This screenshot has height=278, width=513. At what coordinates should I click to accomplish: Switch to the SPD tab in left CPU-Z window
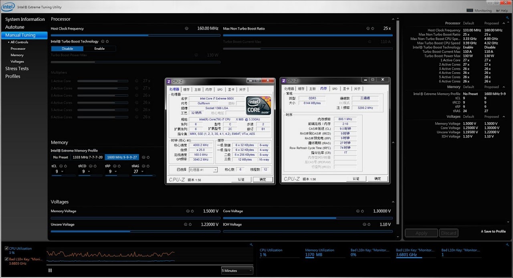pos(220,89)
